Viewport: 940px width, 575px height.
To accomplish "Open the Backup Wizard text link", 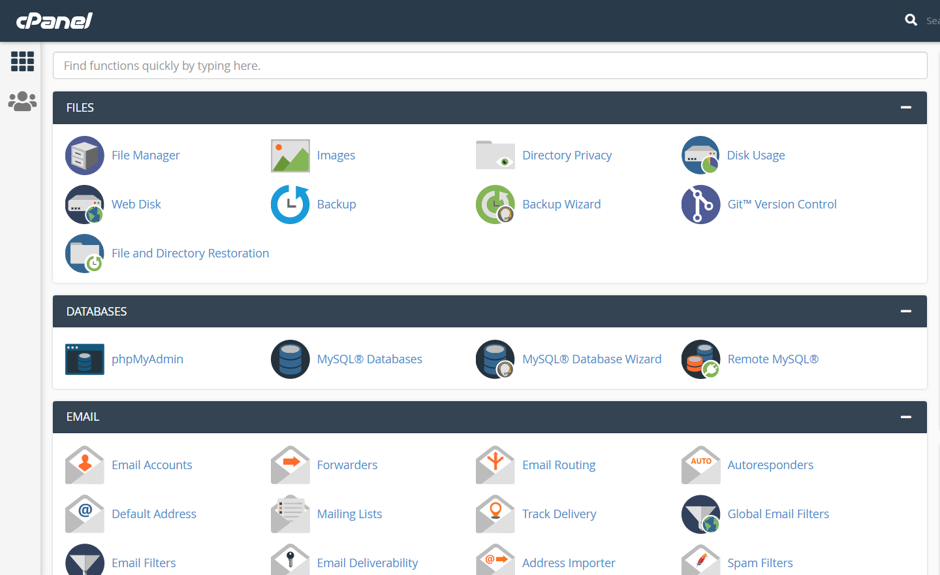I will [561, 205].
